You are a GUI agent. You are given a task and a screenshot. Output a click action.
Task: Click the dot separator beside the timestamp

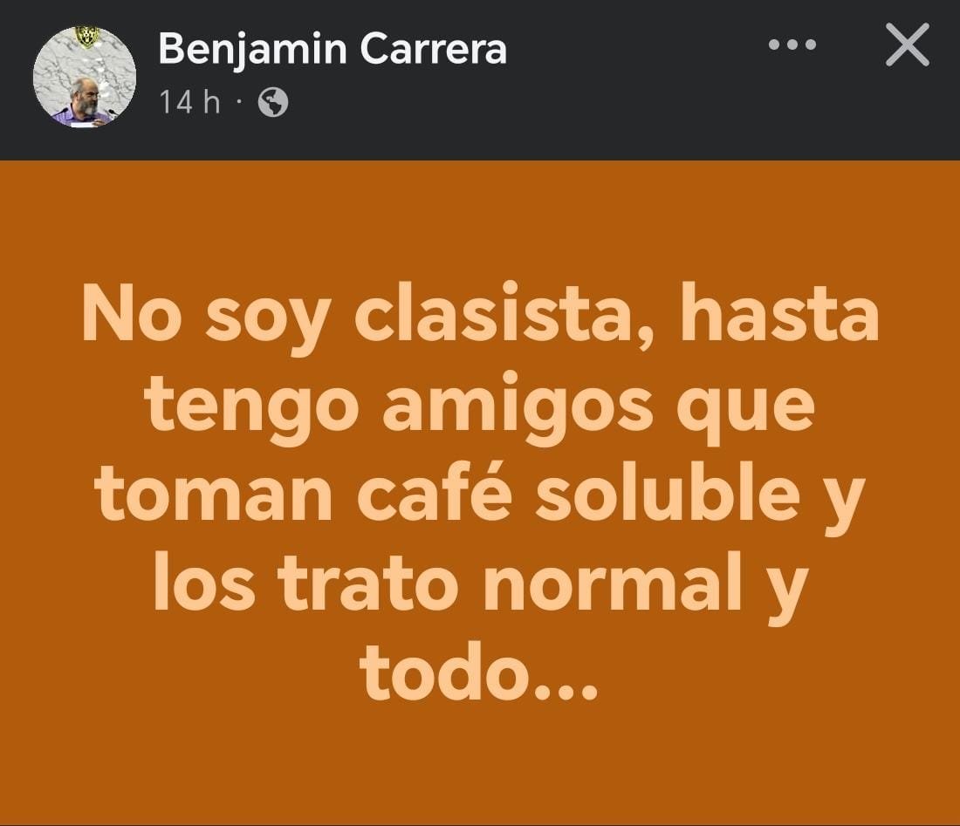(x=239, y=102)
